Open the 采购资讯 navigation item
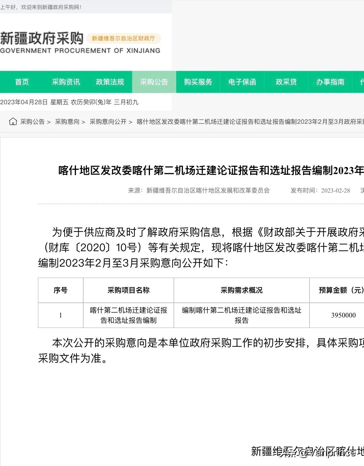The image size is (364, 466). click(x=66, y=82)
